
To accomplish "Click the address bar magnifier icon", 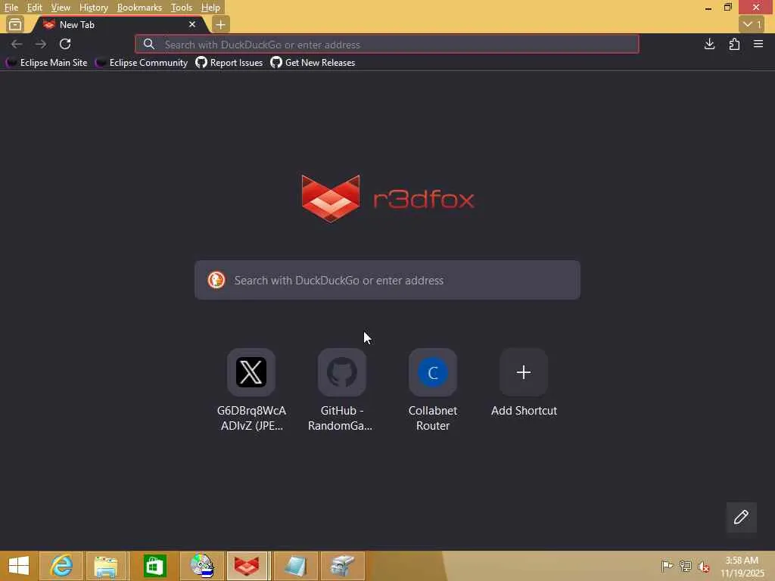I will (149, 45).
